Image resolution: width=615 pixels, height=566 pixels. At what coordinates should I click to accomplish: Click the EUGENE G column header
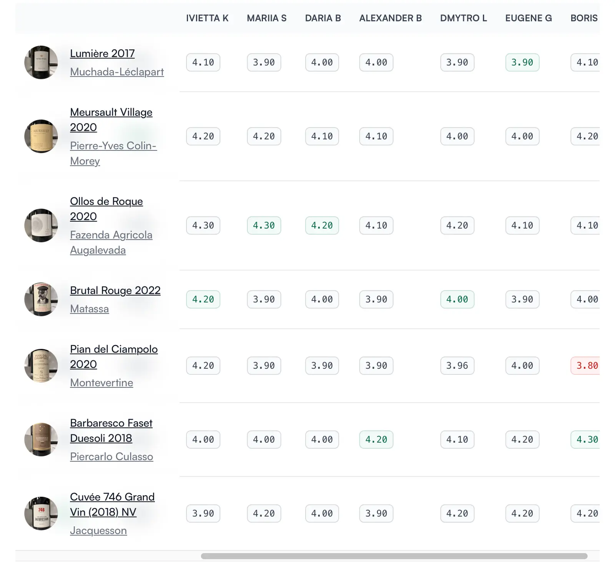click(x=528, y=18)
